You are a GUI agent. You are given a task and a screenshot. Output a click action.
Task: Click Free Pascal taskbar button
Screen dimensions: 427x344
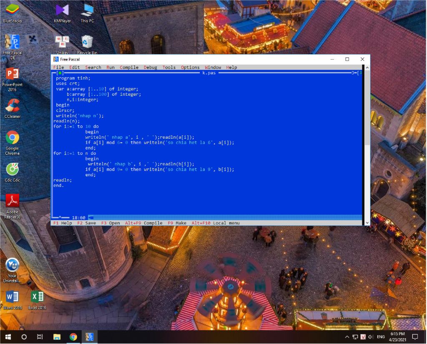[x=89, y=337]
